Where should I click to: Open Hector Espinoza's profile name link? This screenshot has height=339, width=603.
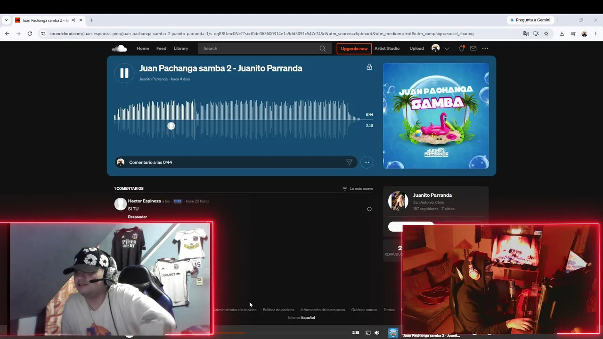[145, 201]
